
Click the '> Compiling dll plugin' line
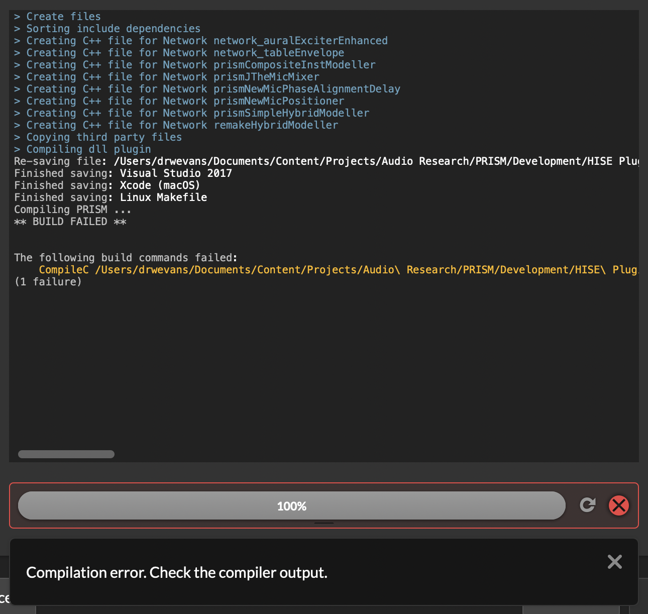click(82, 149)
